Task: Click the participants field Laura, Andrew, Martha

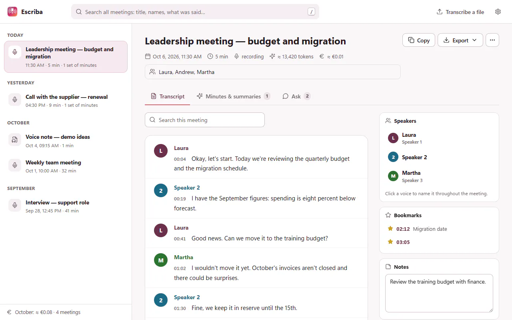Action: (x=273, y=72)
